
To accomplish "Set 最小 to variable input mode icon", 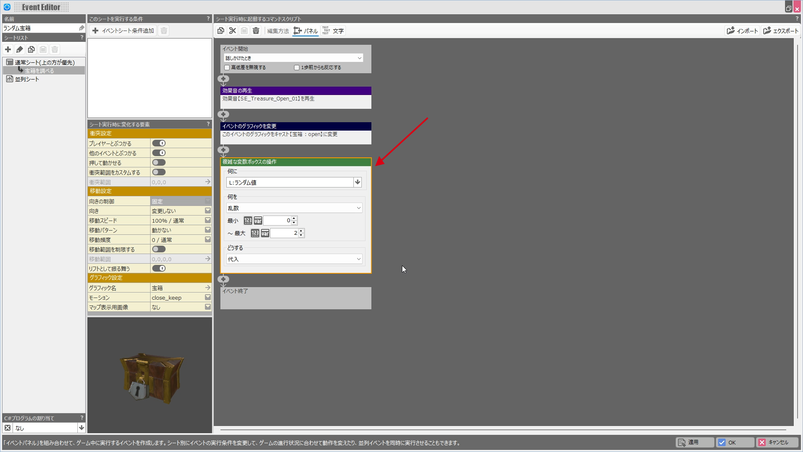I will (x=258, y=221).
